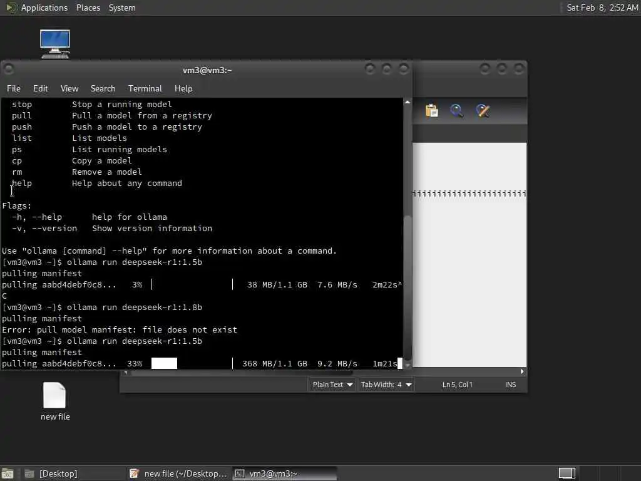Open the terminal Edit menu

[41, 88]
